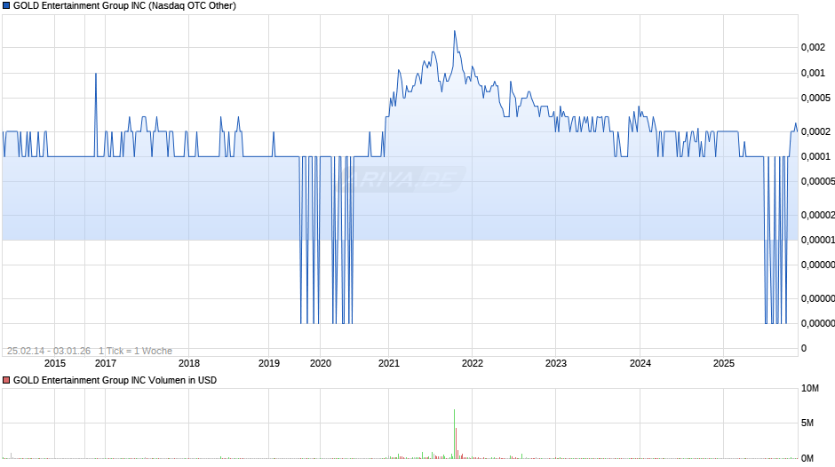Click the 0,0001 price axis value
Image resolution: width=835 pixels, height=467 pixels.
point(815,156)
